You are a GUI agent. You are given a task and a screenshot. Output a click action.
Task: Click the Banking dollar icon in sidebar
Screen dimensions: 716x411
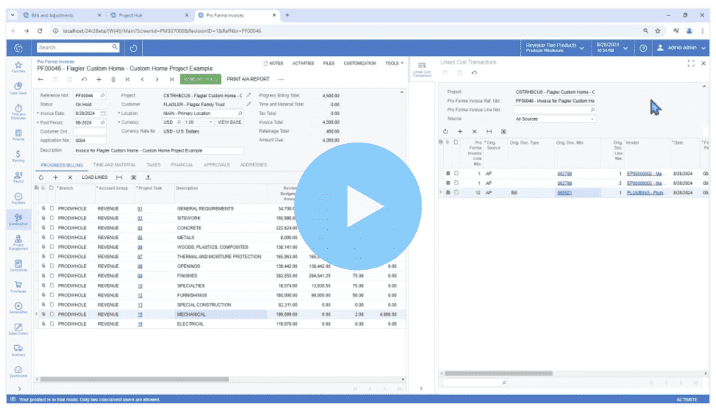17,155
